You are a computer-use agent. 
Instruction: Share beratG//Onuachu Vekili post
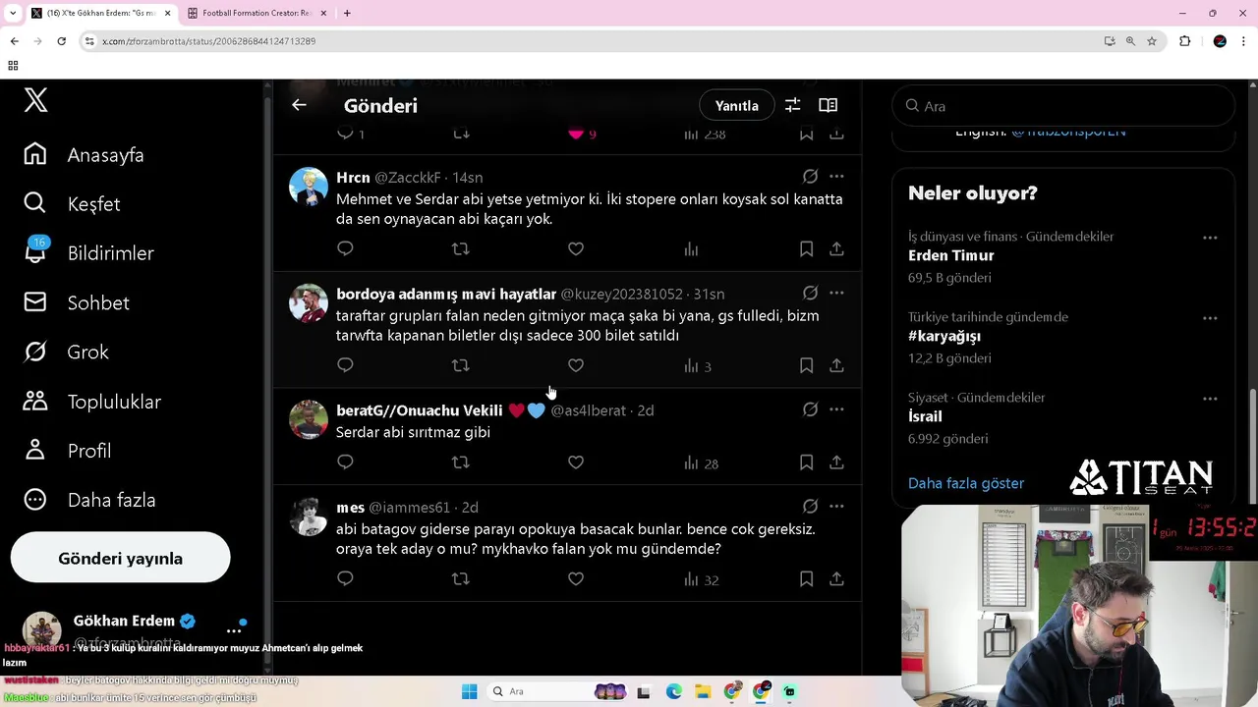tap(836, 462)
